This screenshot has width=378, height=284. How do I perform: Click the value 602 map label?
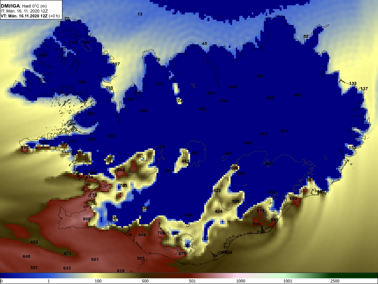[x=293, y=198]
